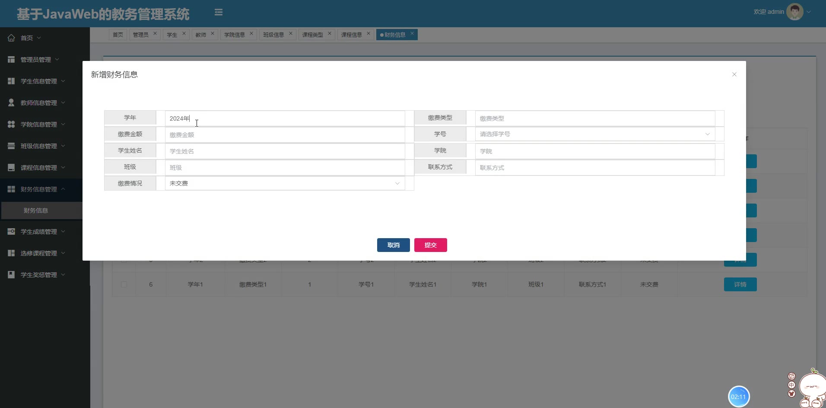Click the 选修课程管理 sidebar icon
The height and width of the screenshot is (408, 826).
click(x=11, y=253)
